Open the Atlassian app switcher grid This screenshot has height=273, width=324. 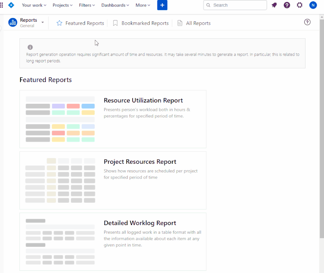(2, 5)
